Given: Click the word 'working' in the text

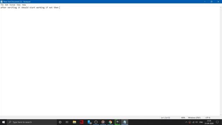Looking at the screenshot, I should pyautogui.click(x=40, y=8).
